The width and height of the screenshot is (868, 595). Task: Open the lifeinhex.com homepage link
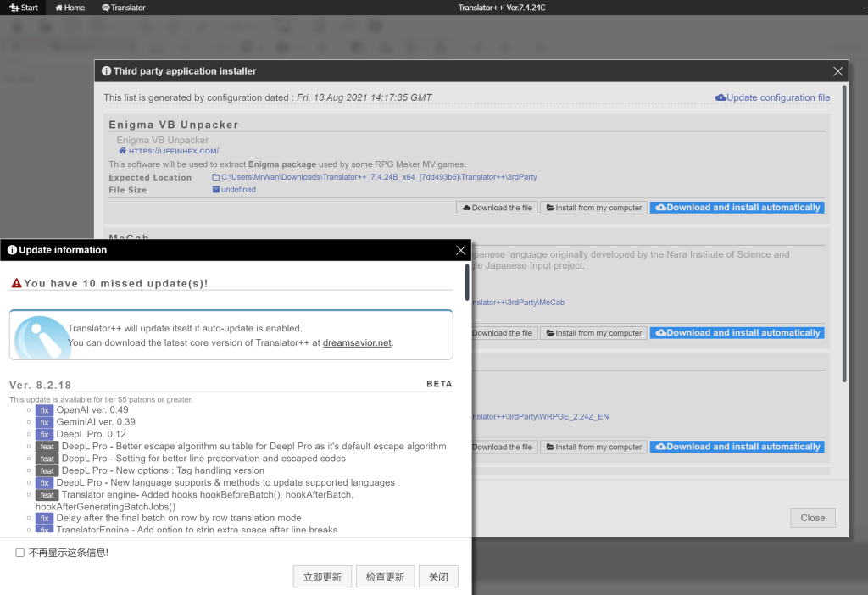point(169,151)
